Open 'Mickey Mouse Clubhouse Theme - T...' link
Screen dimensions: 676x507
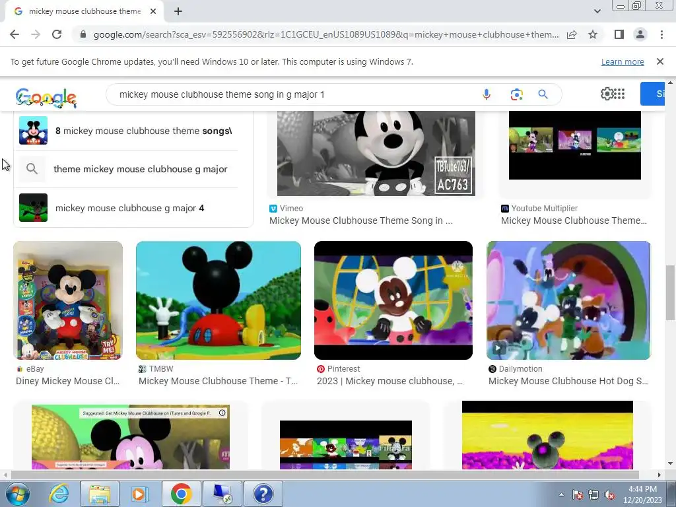218,381
